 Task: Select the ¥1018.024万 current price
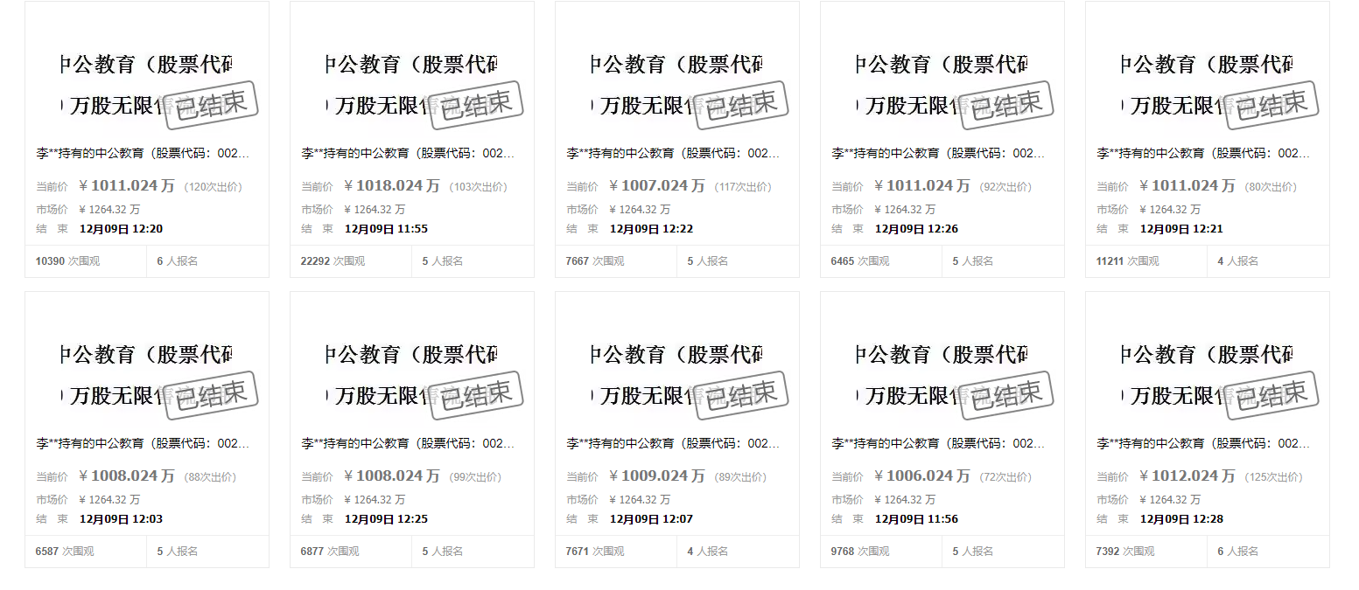point(392,186)
